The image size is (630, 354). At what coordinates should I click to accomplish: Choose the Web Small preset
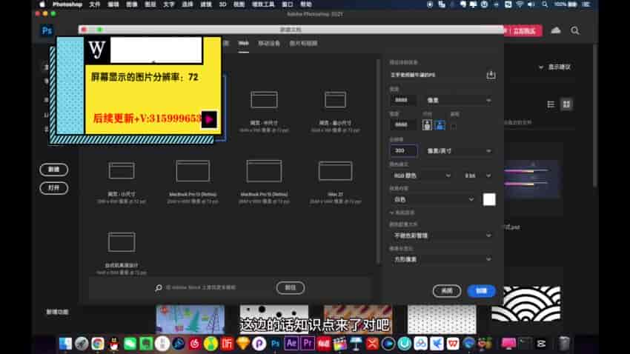pyautogui.click(x=122, y=182)
